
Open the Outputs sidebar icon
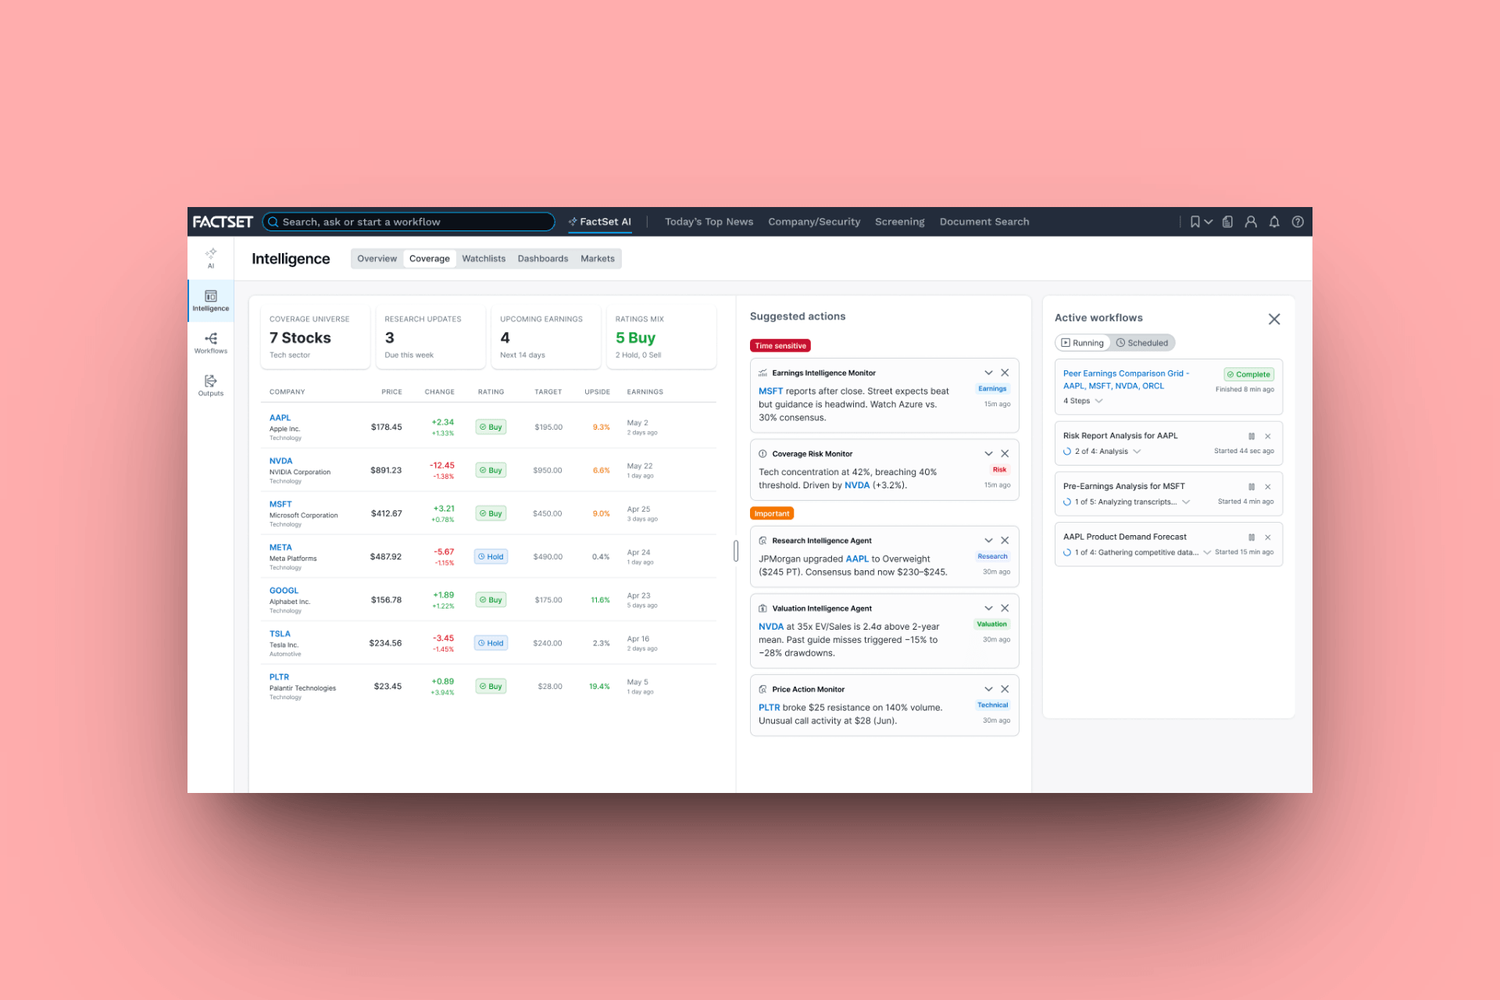(211, 385)
